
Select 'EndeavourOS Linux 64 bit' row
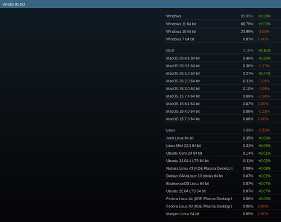(x=223, y=183)
